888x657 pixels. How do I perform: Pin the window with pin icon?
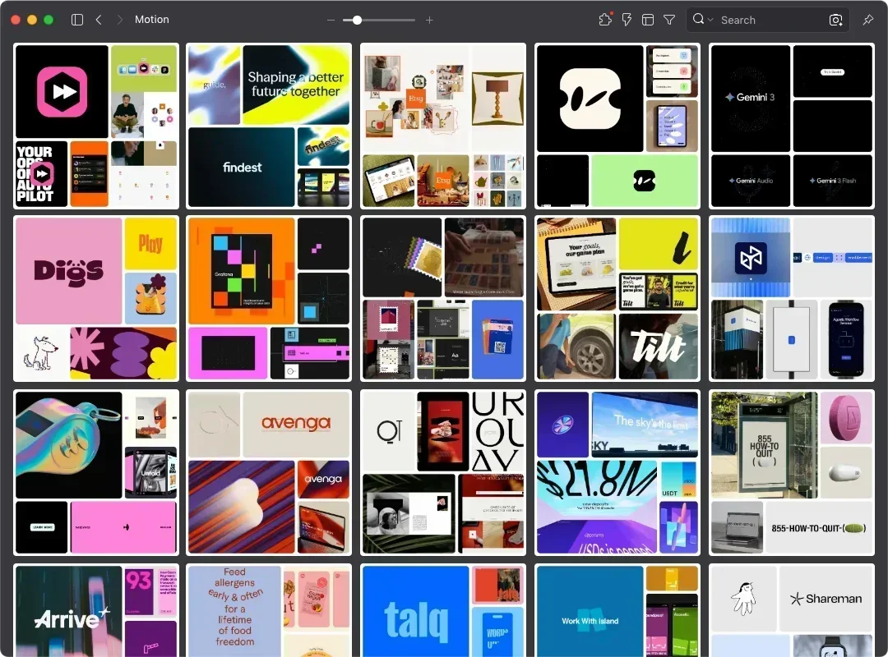868,20
